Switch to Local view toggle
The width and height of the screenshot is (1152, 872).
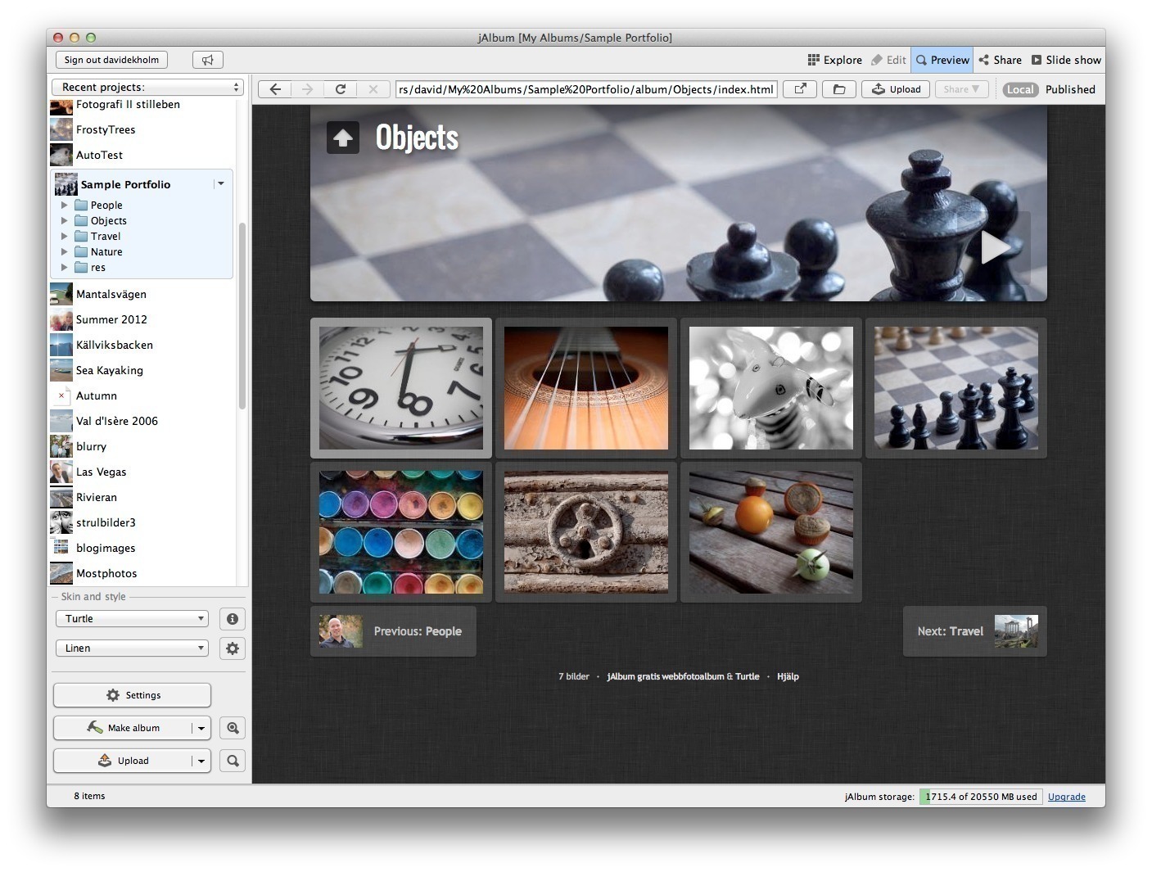click(1019, 89)
